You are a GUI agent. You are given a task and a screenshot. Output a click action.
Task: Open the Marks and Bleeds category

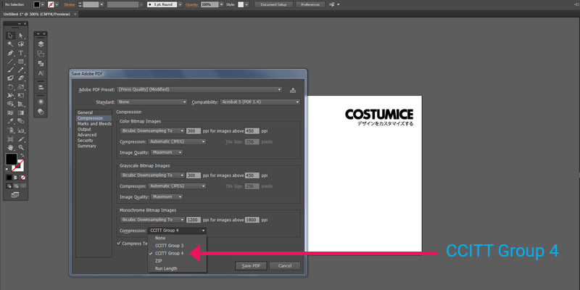click(94, 123)
